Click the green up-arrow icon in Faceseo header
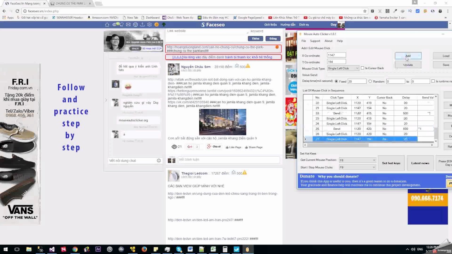The image size is (452, 254). click(x=163, y=25)
